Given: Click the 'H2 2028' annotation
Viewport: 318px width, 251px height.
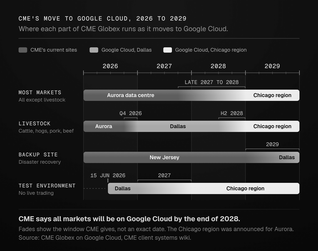Looking at the screenshot, I should point(232,113).
